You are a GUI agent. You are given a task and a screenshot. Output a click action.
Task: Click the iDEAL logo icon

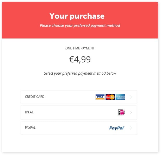(x=121, y=112)
